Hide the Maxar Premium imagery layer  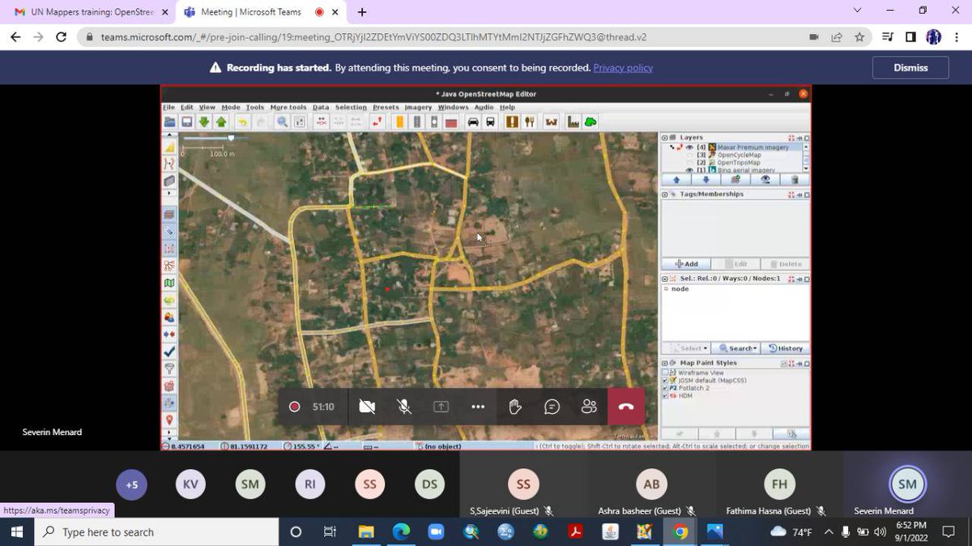[x=690, y=147]
